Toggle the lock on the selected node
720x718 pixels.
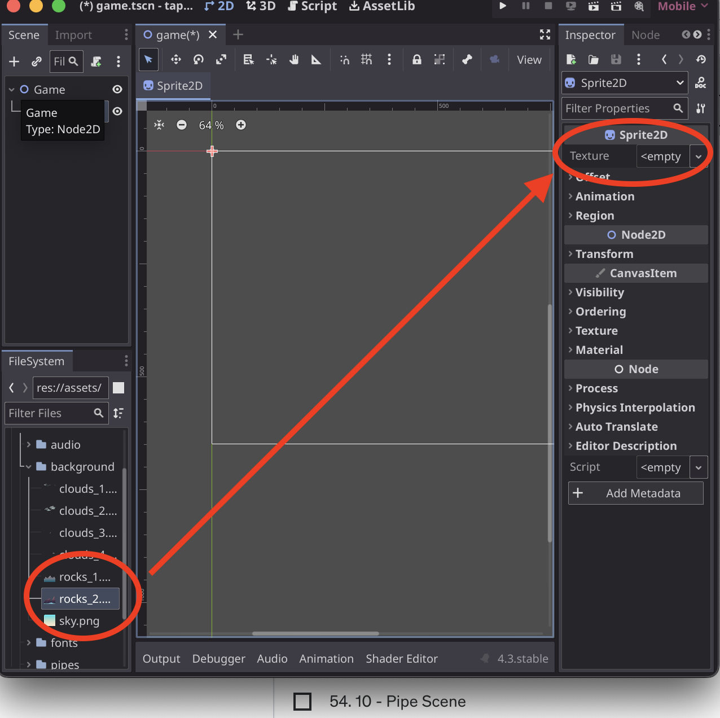[x=416, y=59]
